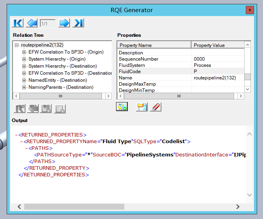
Task: Jump to last record navigation icon
Action: coord(78,23)
